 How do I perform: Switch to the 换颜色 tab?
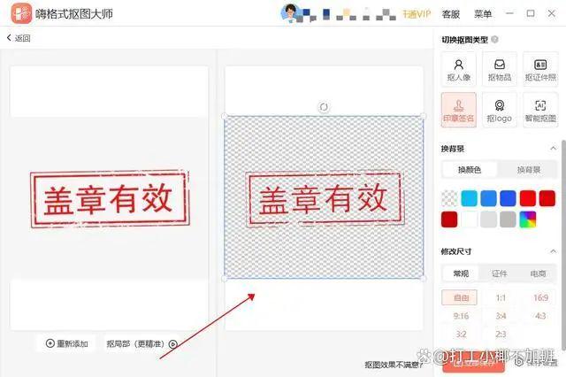[x=470, y=169]
